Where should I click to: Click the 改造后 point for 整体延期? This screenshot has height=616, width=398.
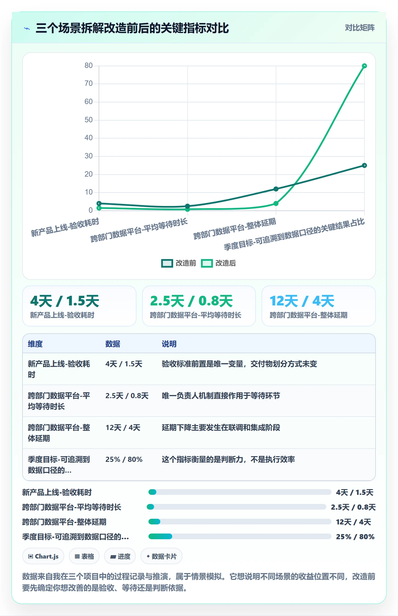point(276,204)
